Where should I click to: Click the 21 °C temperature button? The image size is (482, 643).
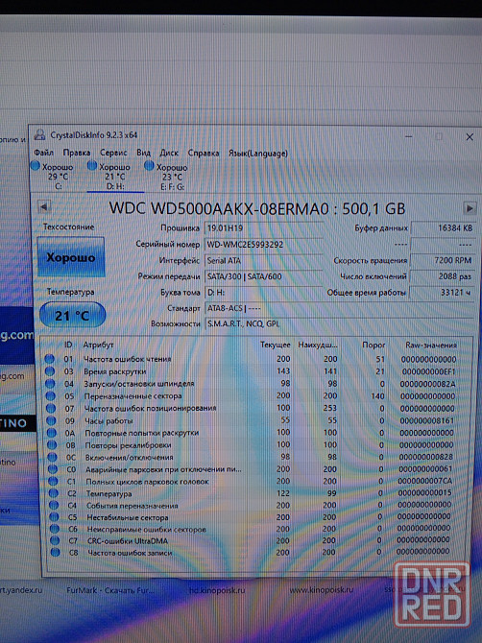72,315
